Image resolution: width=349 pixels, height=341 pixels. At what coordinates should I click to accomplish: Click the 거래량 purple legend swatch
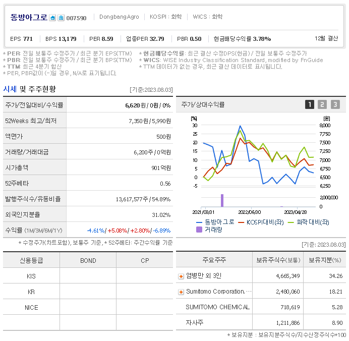[199, 230]
